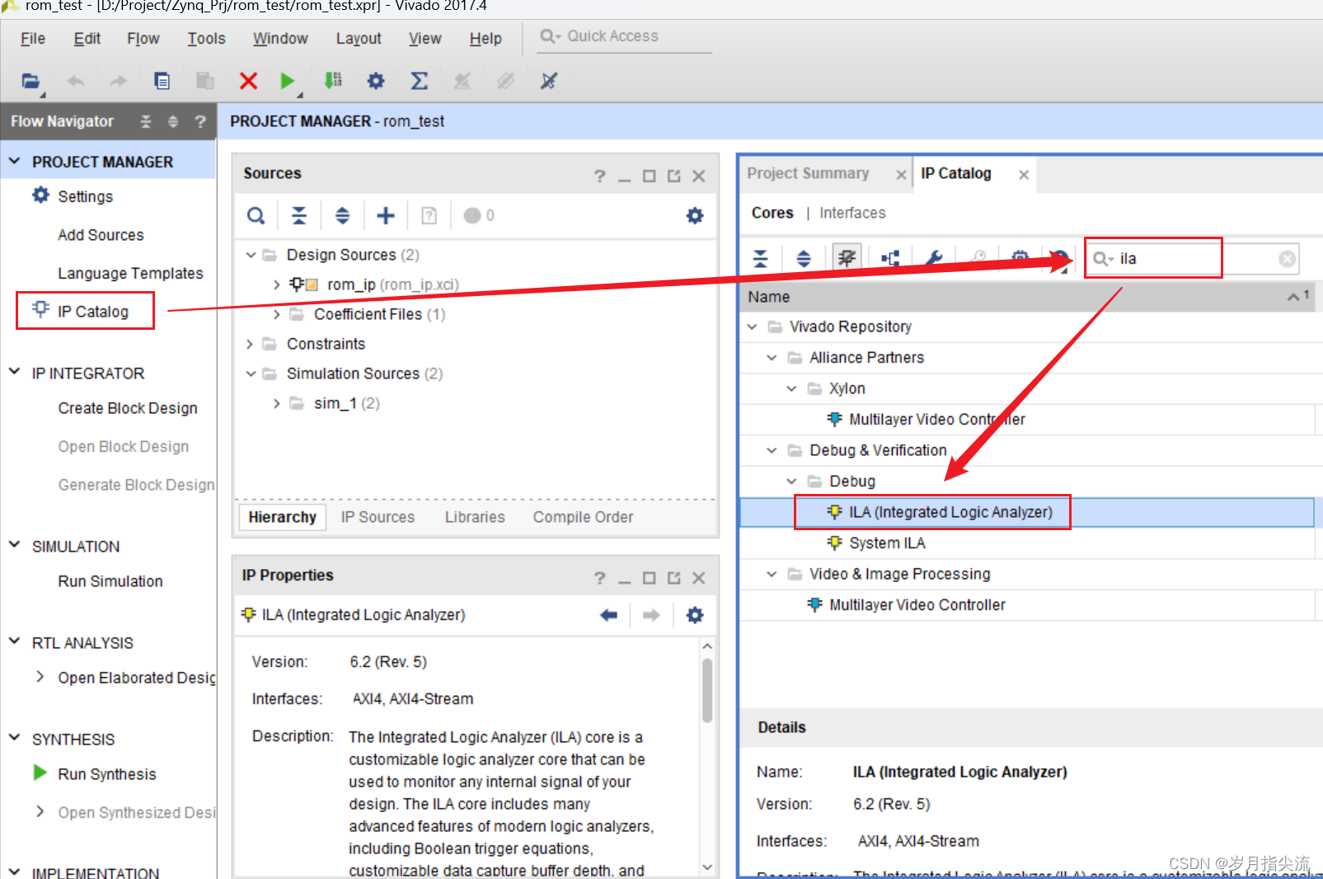
Task: Collapse the SIMULATION section
Action: 15,546
